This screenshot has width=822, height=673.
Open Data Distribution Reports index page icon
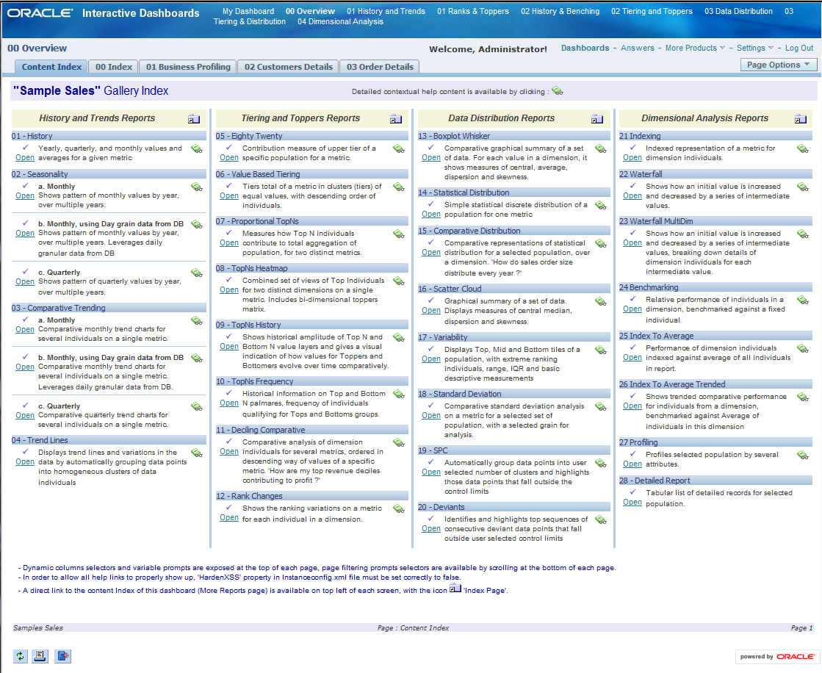pos(597,119)
